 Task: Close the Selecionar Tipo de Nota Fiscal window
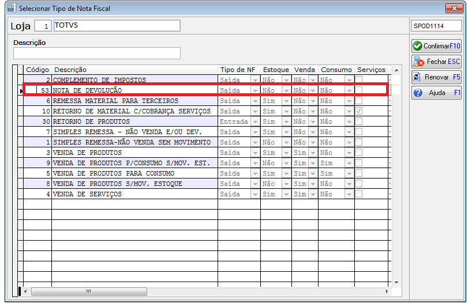point(454,8)
